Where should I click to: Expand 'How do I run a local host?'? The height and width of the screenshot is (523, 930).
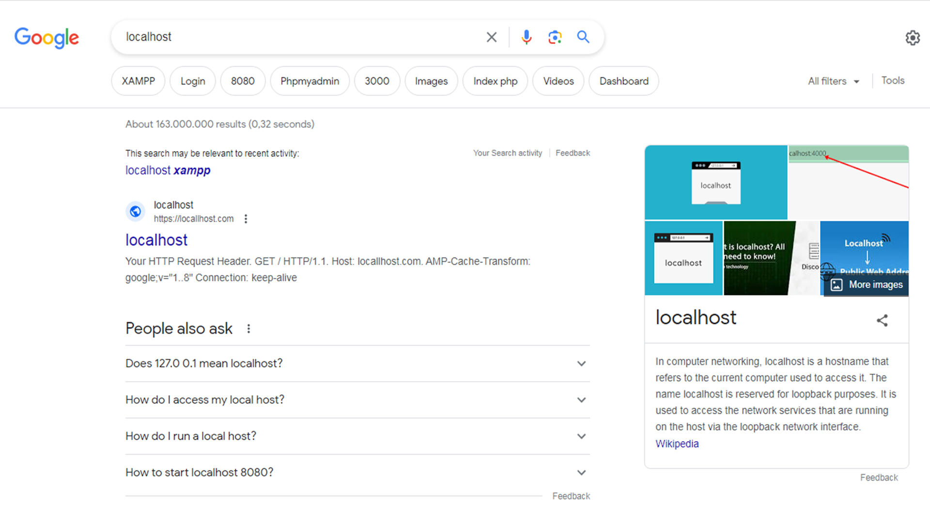coord(357,436)
